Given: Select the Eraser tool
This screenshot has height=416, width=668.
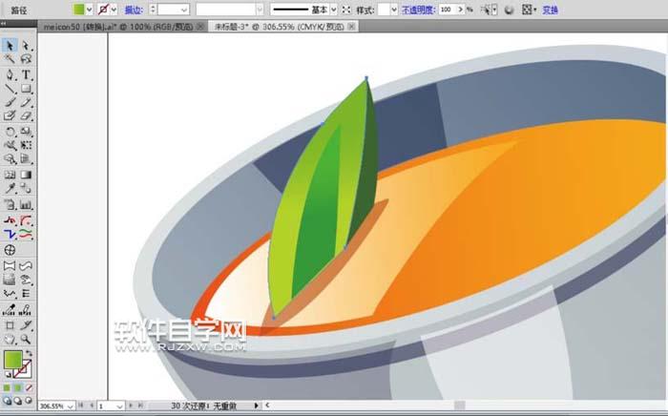Looking at the screenshot, I should (x=26, y=115).
